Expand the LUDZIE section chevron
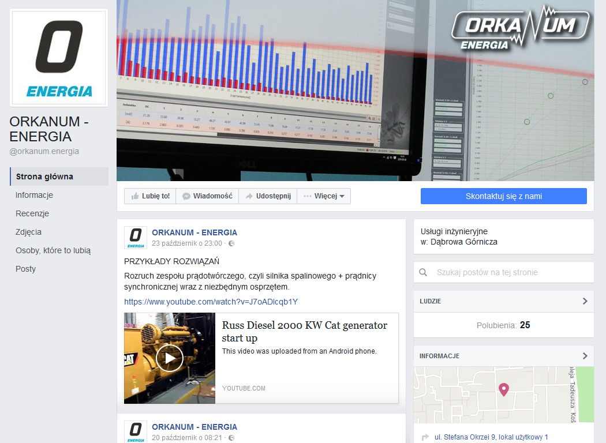This screenshot has height=443, width=606. (x=585, y=301)
